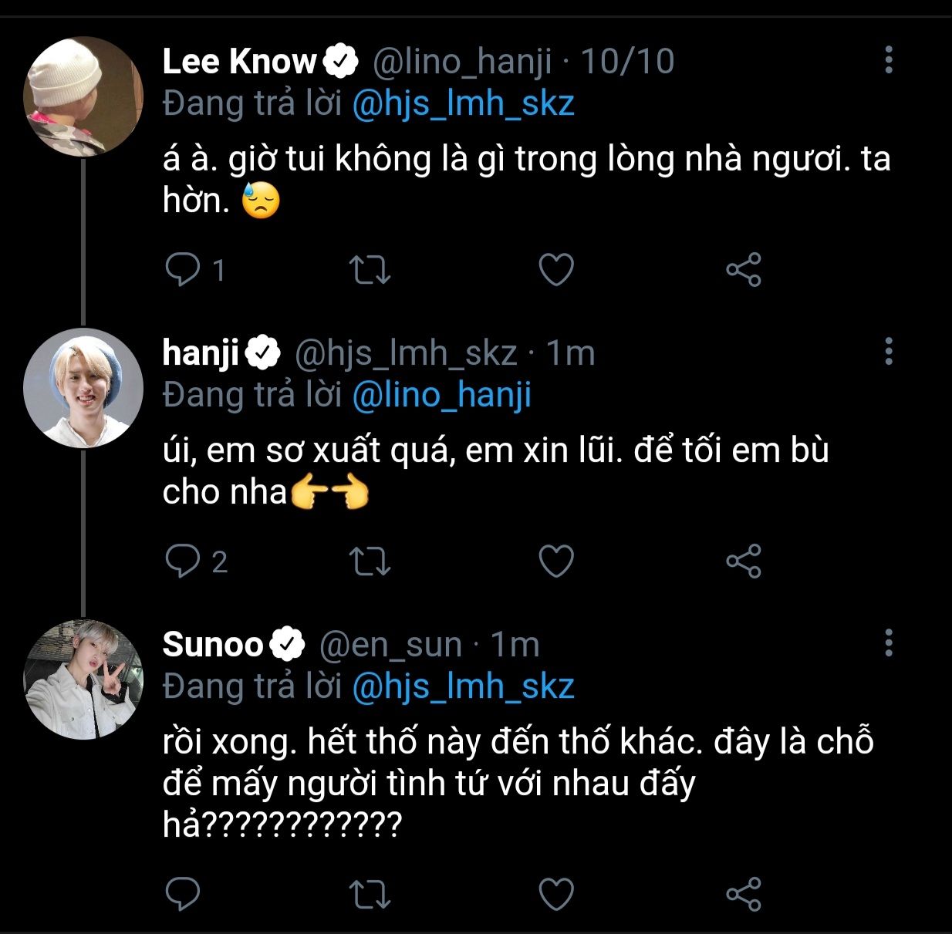Share hanji's tweet
This screenshot has height=934, width=952.
click(x=744, y=561)
